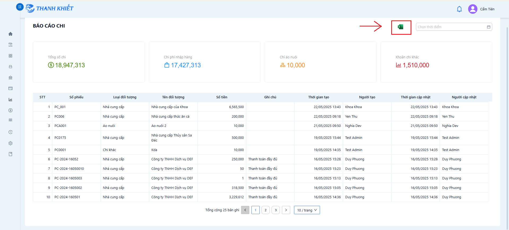The height and width of the screenshot is (230, 509).
Task: Open the dollar coin sidebar icon
Action: 10,110
